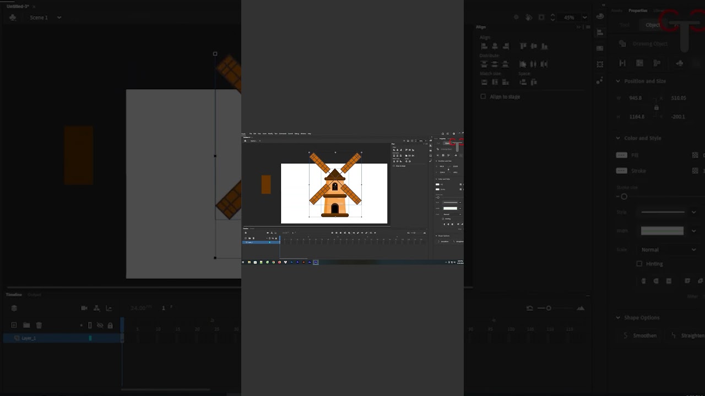
Task: Click distribute right edge icon
Action: (544, 64)
